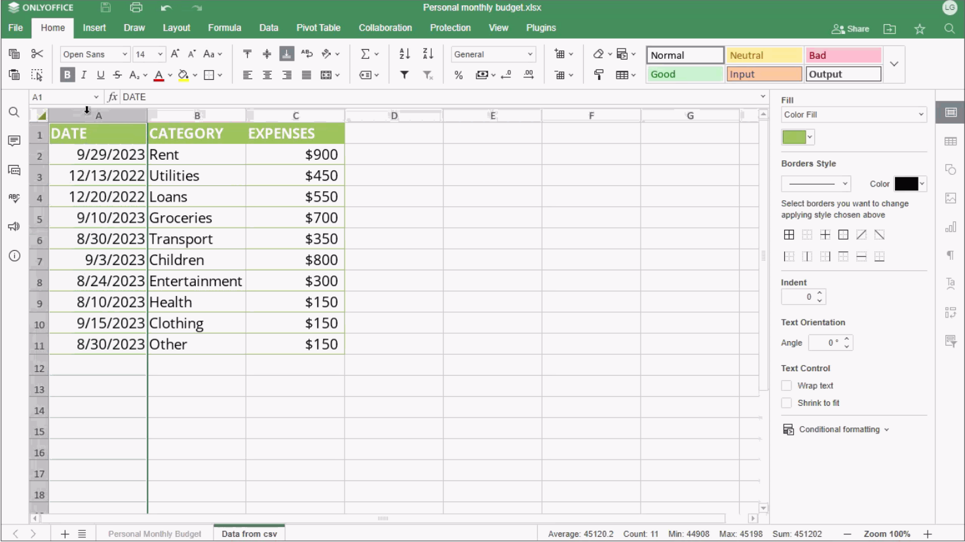This screenshot has height=542, width=965.
Task: Click the Bold formatting icon
Action: pyautogui.click(x=67, y=75)
